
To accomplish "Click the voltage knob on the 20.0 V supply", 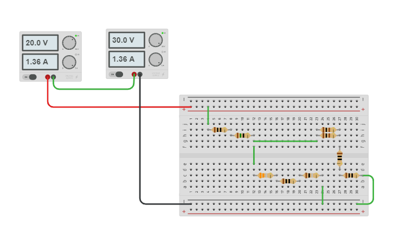I will tap(68, 43).
